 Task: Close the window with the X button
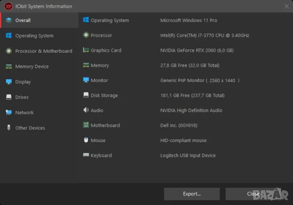286,6
